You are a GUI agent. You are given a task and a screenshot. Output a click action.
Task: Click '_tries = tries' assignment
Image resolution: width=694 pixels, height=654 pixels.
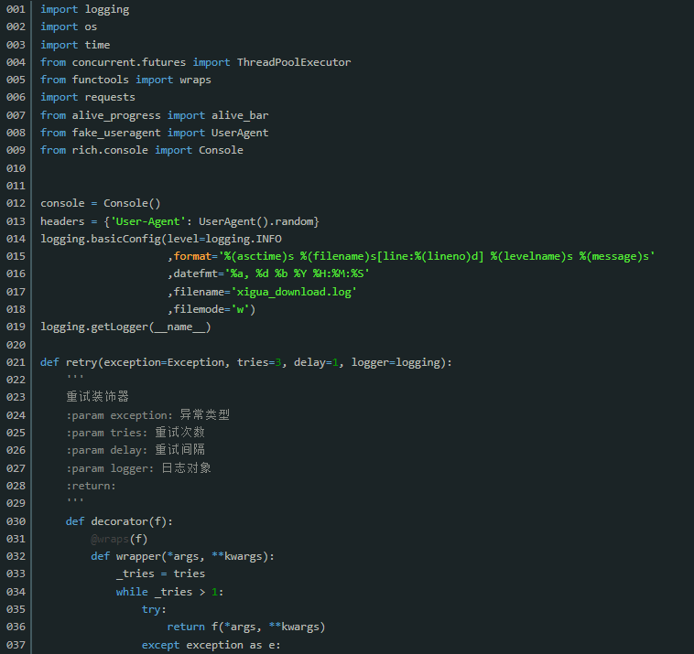[x=160, y=574]
